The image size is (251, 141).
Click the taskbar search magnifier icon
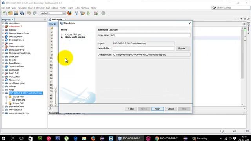[x=12, y=138]
